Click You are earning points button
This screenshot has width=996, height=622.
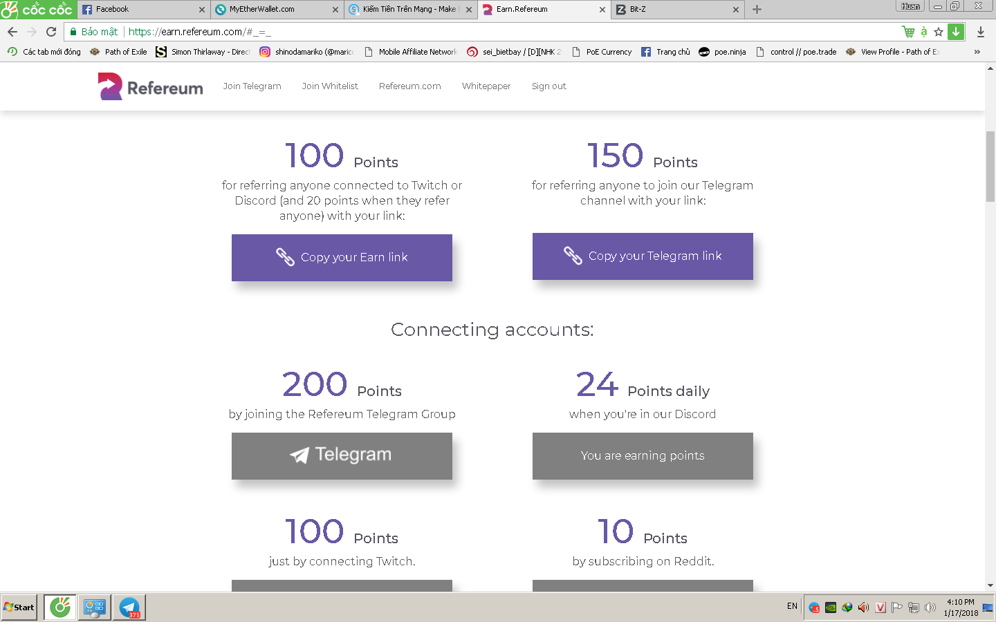(x=643, y=456)
